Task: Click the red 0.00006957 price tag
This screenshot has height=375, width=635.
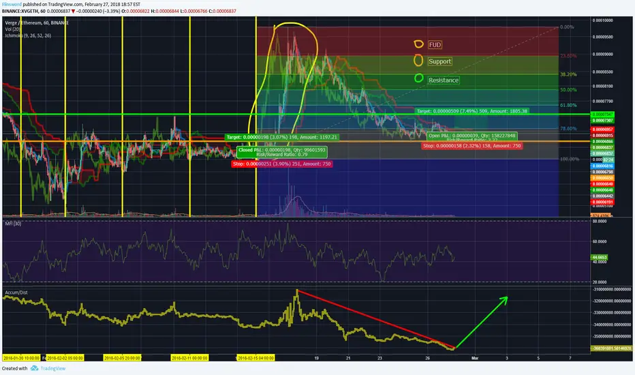Action: pos(602,130)
